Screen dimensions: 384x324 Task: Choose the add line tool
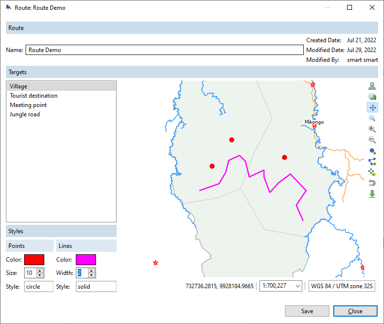pyautogui.click(x=372, y=162)
